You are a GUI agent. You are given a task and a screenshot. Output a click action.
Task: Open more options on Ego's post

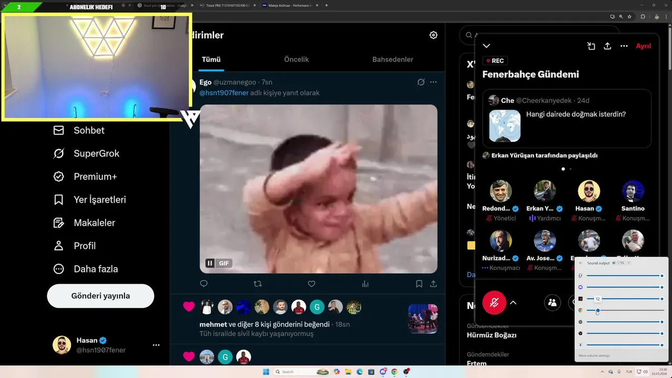point(433,82)
